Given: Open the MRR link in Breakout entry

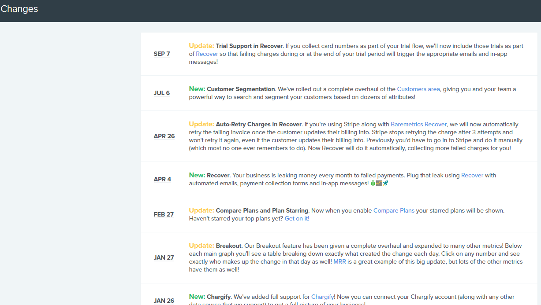Looking at the screenshot, I should 340,261.
